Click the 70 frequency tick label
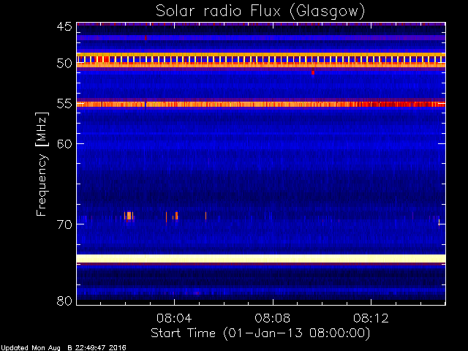468x351 pixels. point(64,224)
